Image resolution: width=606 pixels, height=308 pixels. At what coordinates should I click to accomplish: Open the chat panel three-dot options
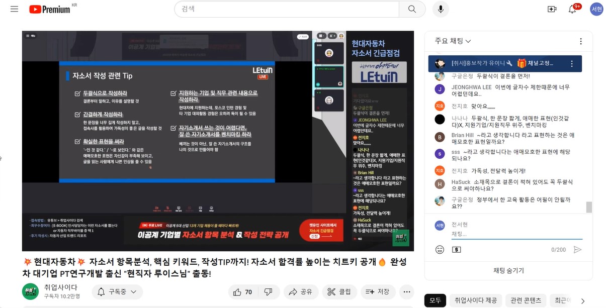click(x=581, y=41)
